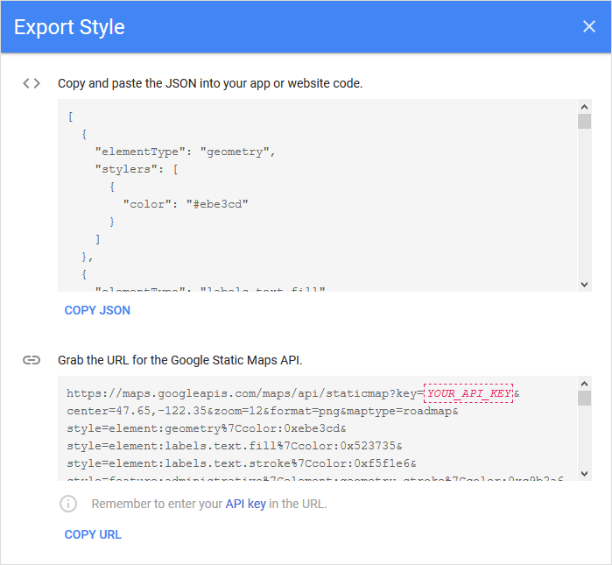This screenshot has width=612, height=565.
Task: Click JSON box scroll down arrow
Action: tap(584, 285)
